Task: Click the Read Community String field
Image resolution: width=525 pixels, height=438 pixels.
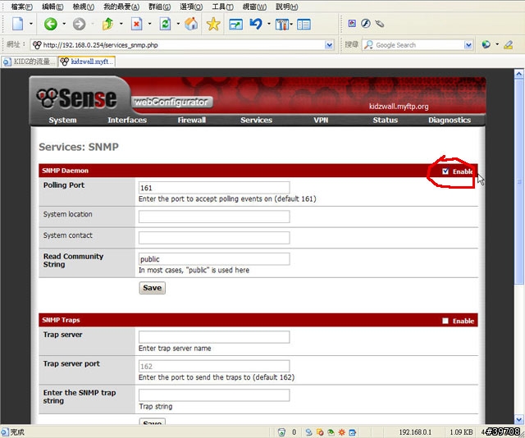Action: point(214,259)
